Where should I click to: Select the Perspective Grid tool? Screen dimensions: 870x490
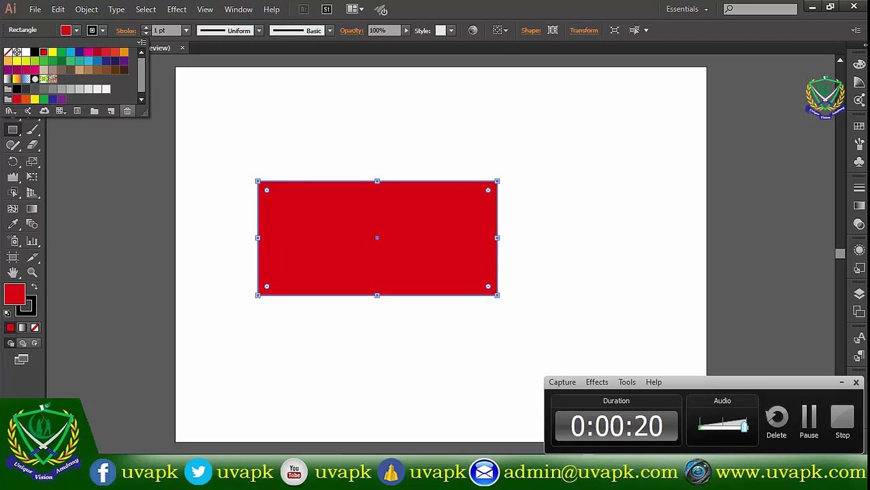(x=33, y=193)
